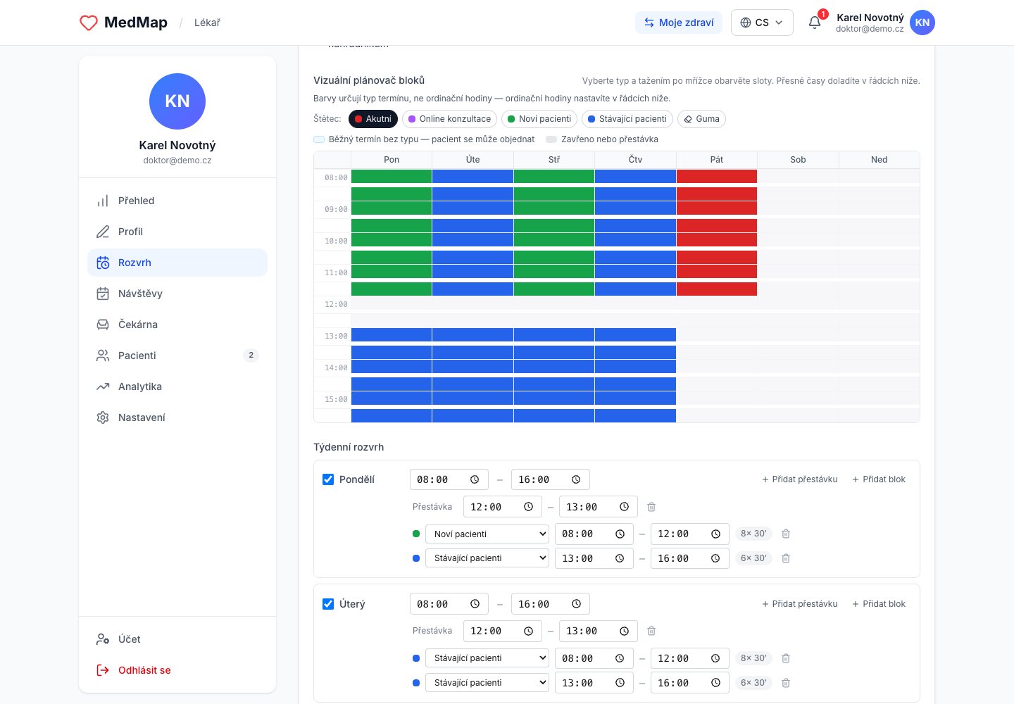
Task: Open the CS language dropdown
Action: [762, 23]
